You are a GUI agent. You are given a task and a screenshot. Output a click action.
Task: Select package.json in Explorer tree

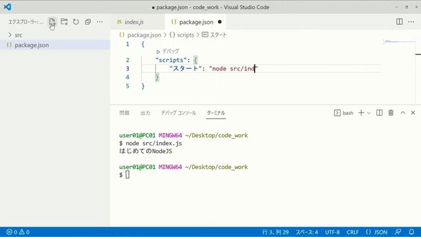[55, 45]
